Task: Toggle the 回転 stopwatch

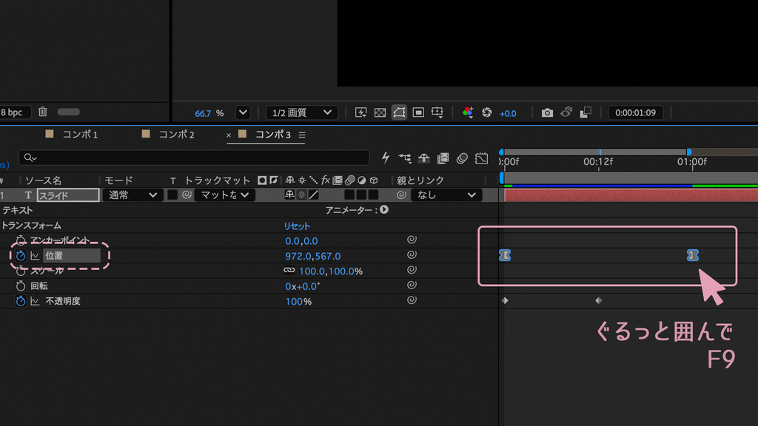Action: click(x=20, y=286)
